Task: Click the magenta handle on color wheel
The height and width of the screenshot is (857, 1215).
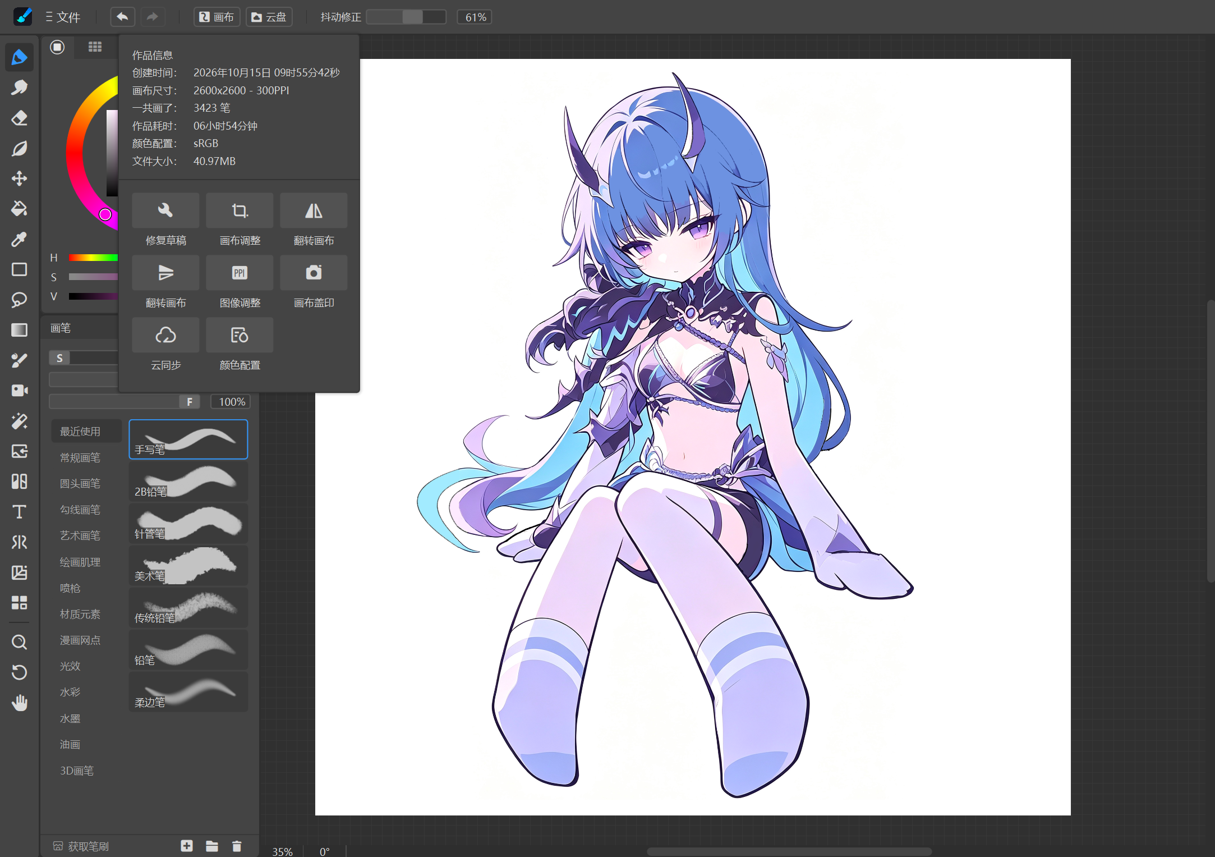Action: [x=105, y=214]
